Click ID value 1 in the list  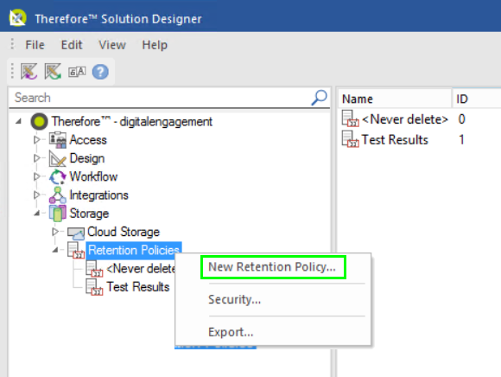click(462, 139)
